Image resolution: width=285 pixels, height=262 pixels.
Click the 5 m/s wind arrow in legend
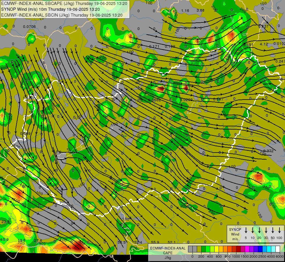click(x=246, y=230)
